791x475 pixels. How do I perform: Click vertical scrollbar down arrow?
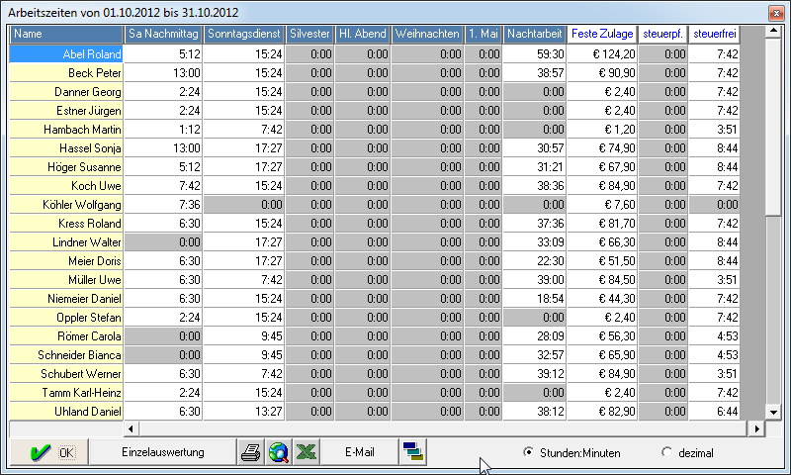coord(774,412)
